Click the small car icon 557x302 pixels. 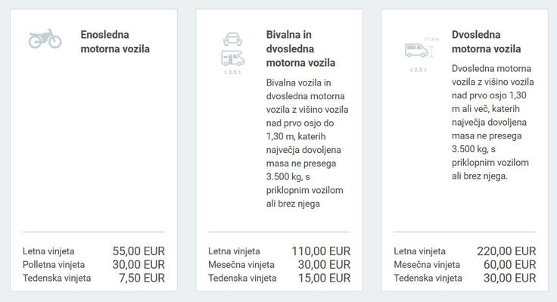click(x=232, y=39)
